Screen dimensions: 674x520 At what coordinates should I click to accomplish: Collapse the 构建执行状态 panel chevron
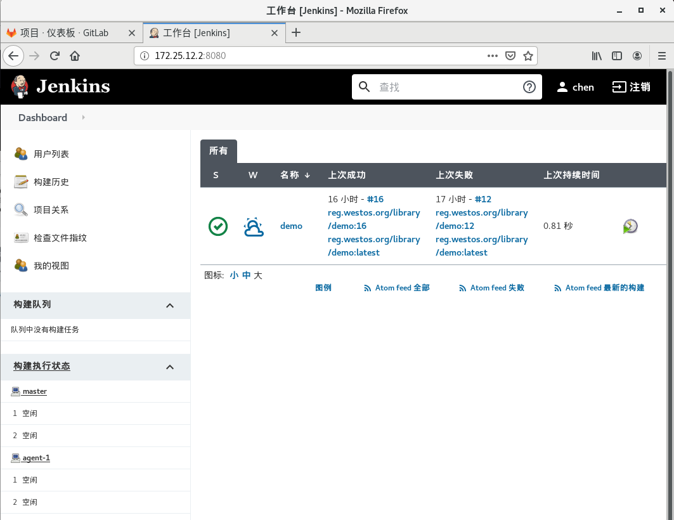pyautogui.click(x=170, y=367)
